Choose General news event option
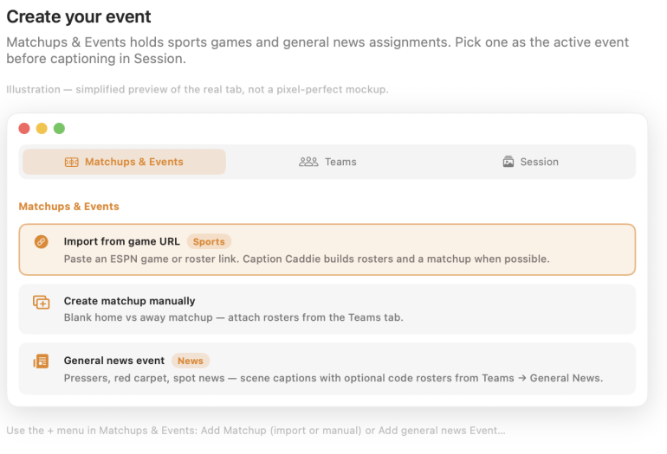Image resolution: width=667 pixels, height=454 pixels. click(327, 368)
